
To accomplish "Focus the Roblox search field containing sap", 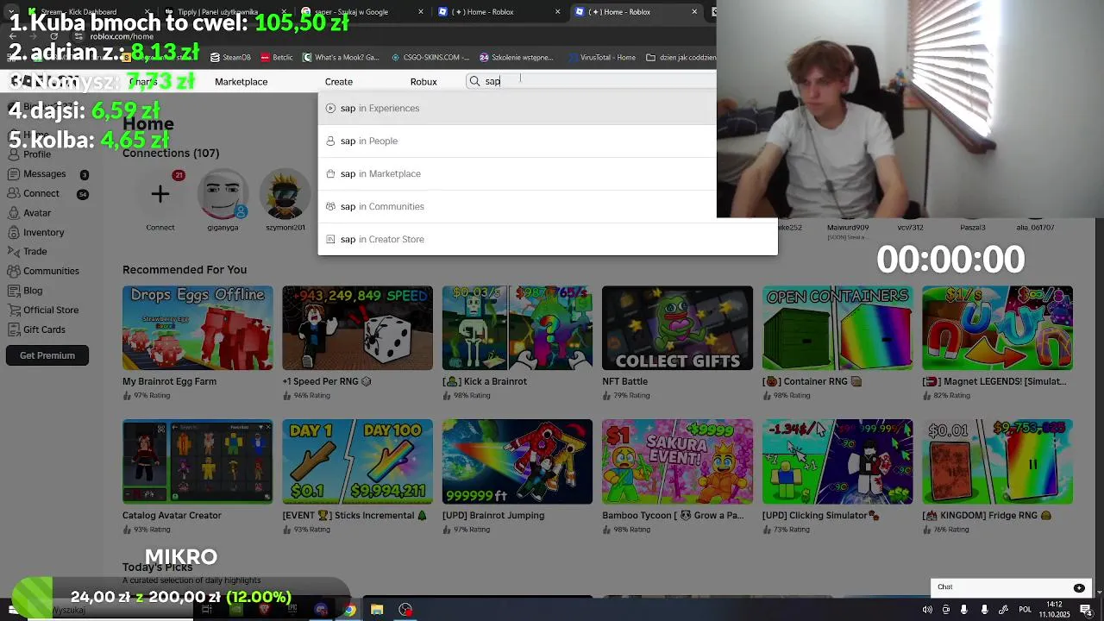I will 591,81.
